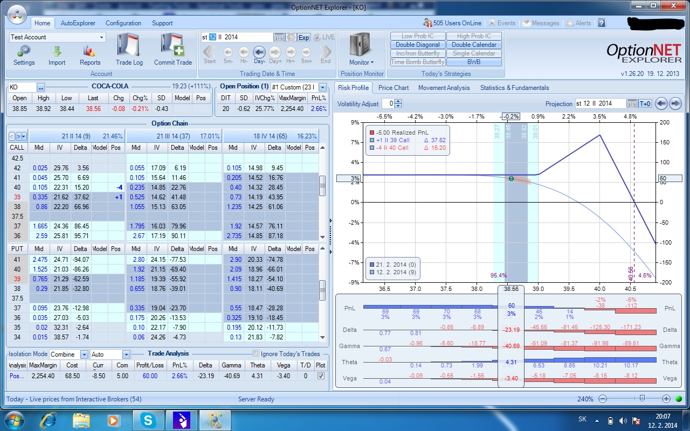Click the Inc/Iron Butterfly strategy button
This screenshot has height=431, width=690.
click(418, 53)
